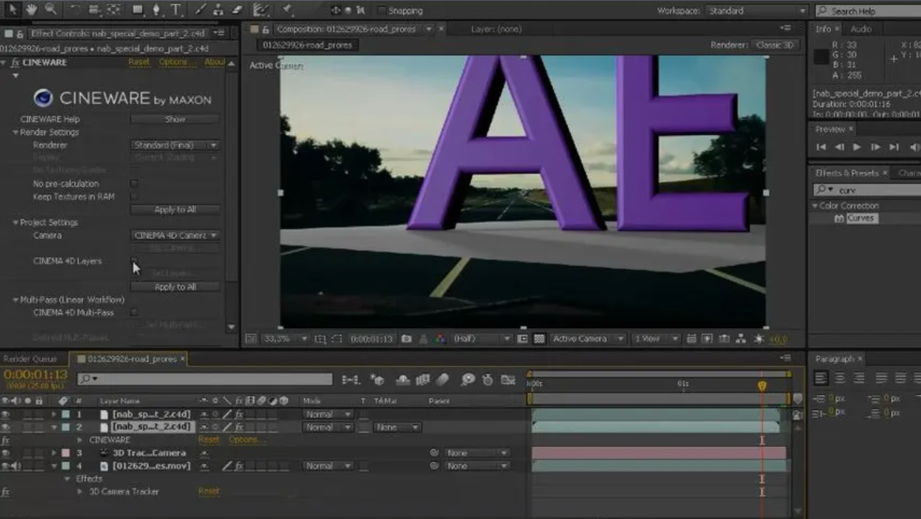Click the current time indicator in the timeline
The image size is (921, 519).
coord(762,385)
